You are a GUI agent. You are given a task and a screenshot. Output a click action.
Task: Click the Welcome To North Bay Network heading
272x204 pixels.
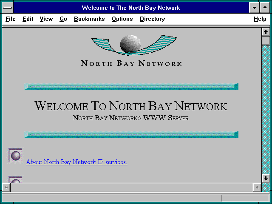pos(131,106)
